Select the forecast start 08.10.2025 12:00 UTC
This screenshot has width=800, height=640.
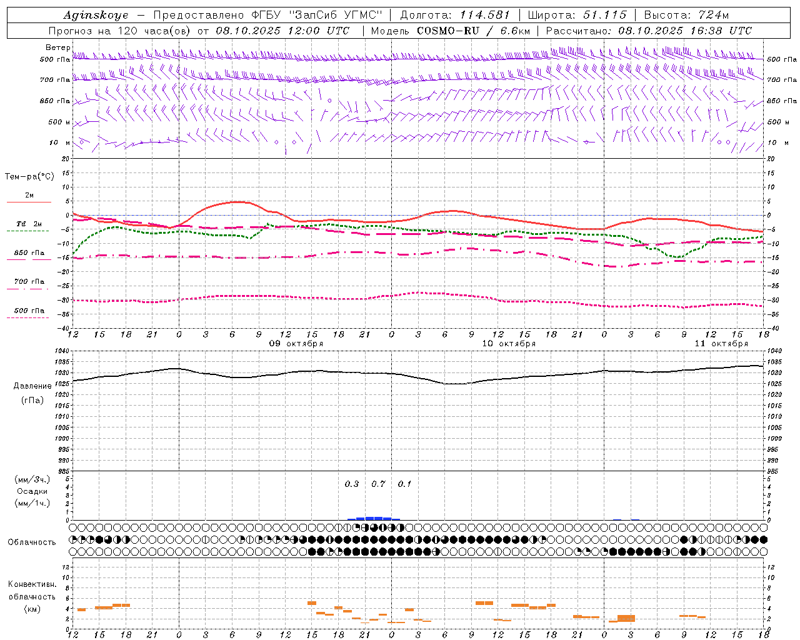282,31
